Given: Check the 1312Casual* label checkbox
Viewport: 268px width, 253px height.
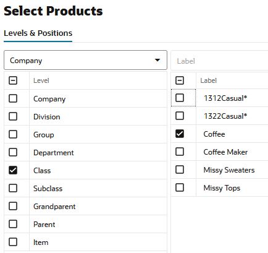Looking at the screenshot, I should (180, 98).
